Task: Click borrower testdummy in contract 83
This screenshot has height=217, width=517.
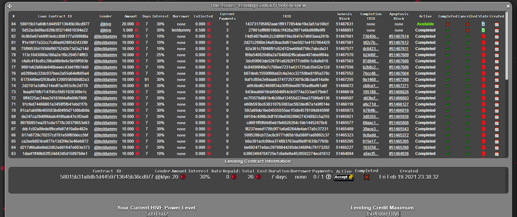Action: click(181, 30)
